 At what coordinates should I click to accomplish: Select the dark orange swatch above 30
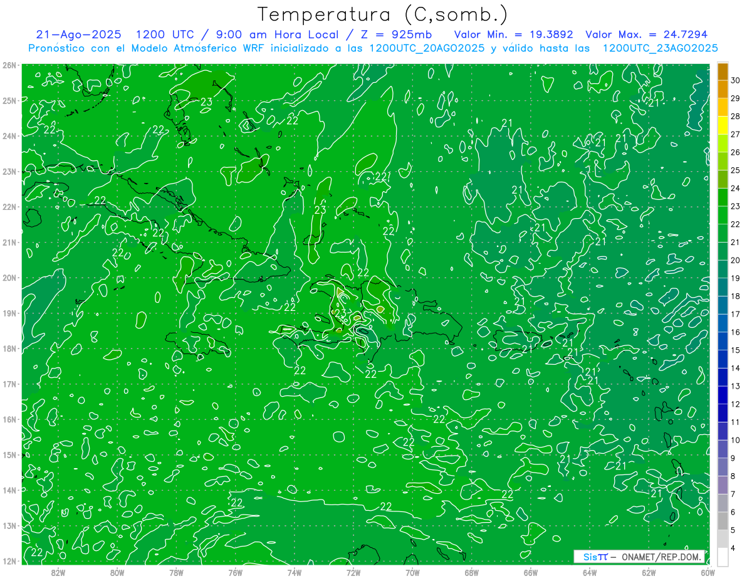click(723, 71)
